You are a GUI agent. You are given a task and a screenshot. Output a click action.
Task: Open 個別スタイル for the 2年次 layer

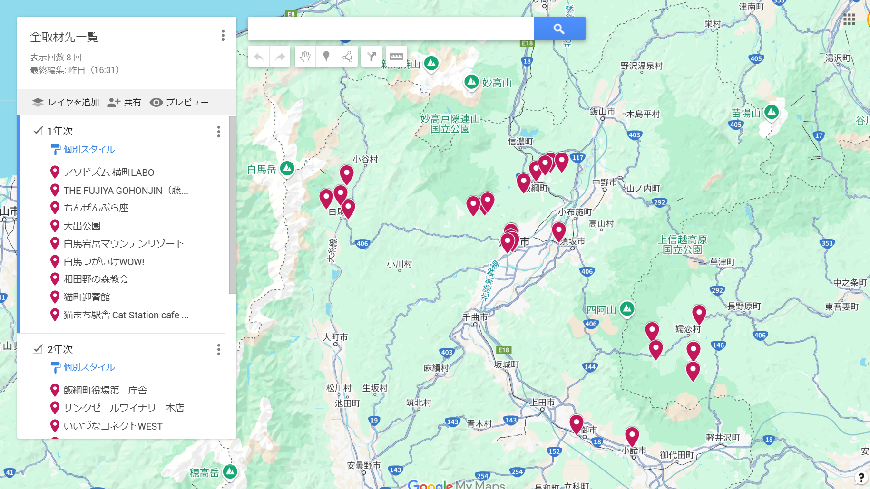click(89, 367)
